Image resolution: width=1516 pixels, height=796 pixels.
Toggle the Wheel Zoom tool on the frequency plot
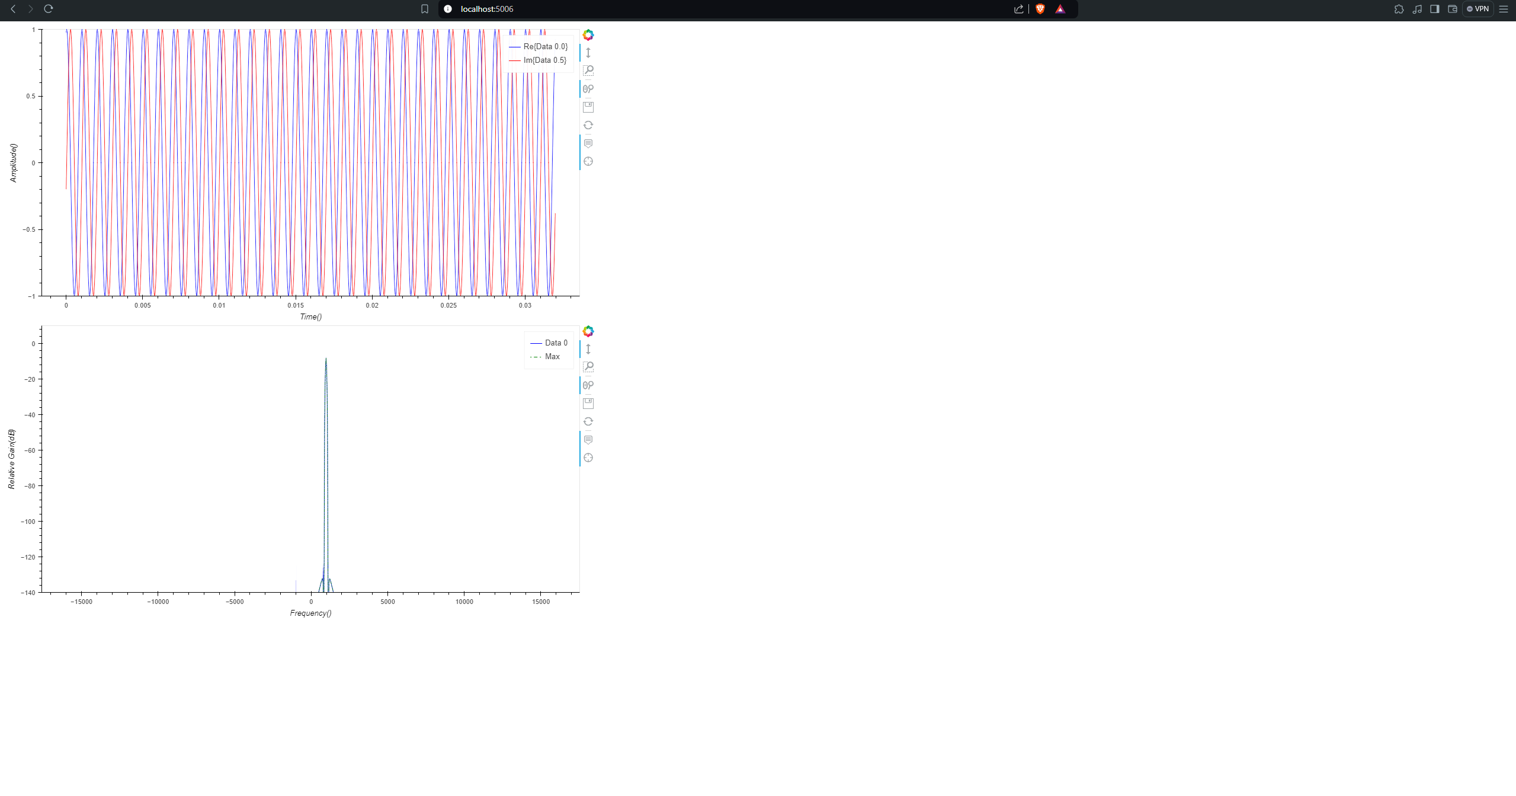(588, 385)
